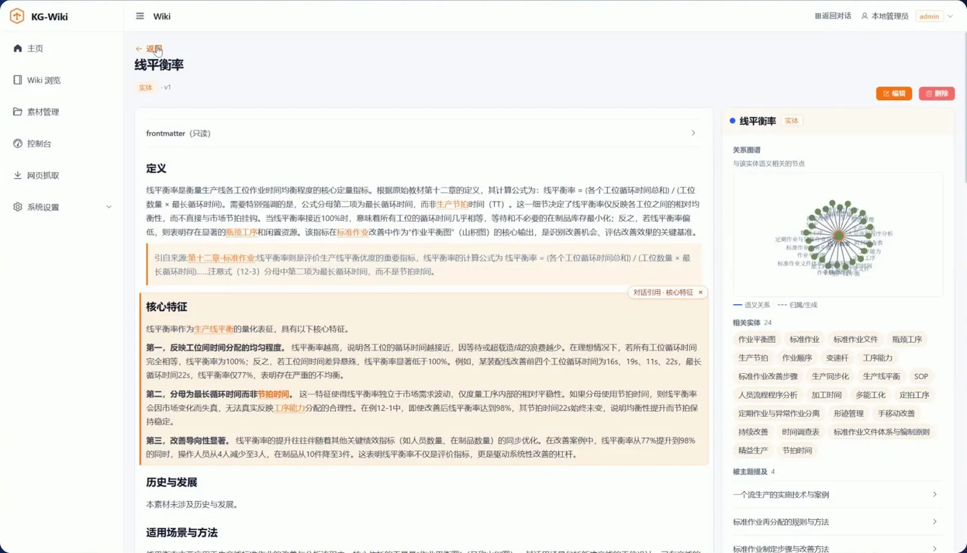Click the home icon beside 主页
Image resolution: width=967 pixels, height=553 pixels.
point(17,48)
